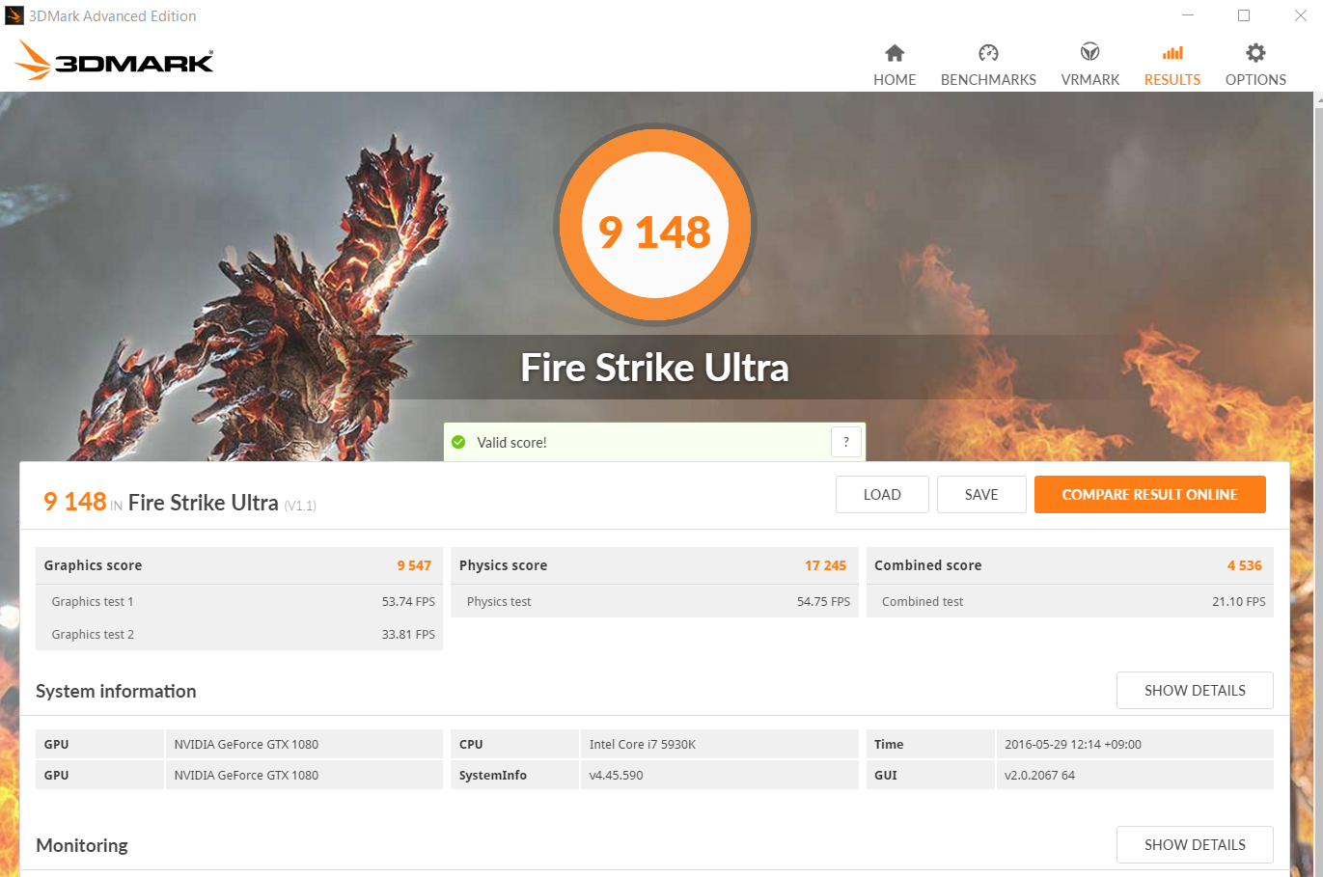
Task: Switch to the VRMARK tab label
Action: tap(1090, 80)
